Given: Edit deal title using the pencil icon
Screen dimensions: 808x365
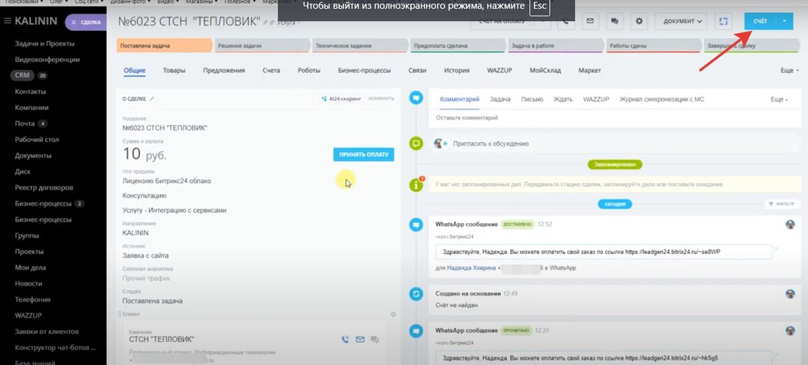Looking at the screenshot, I should (265, 22).
